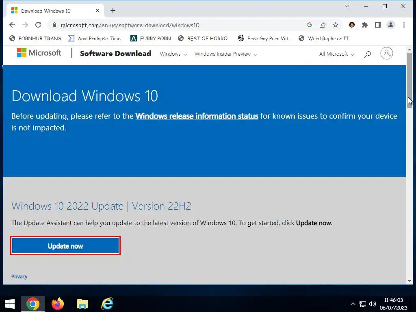The height and width of the screenshot is (312, 416).
Task: Open the tab search chevron
Action: tap(347, 6)
